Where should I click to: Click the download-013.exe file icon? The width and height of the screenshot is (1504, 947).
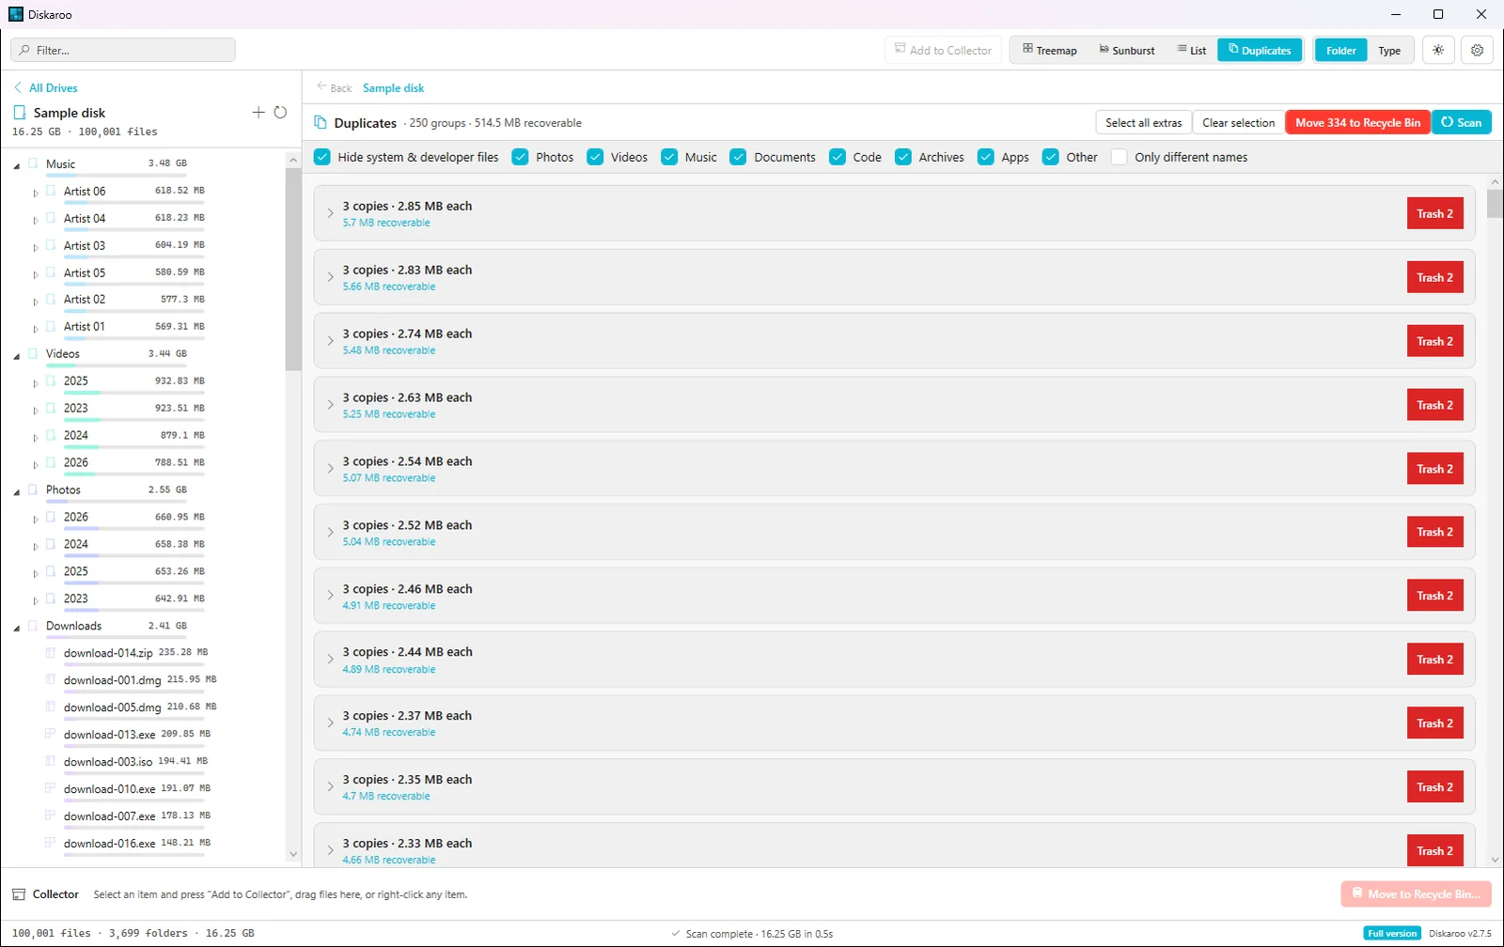(51, 734)
